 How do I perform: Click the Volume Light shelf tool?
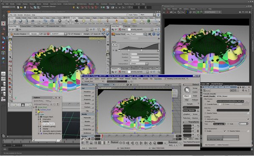116,21
